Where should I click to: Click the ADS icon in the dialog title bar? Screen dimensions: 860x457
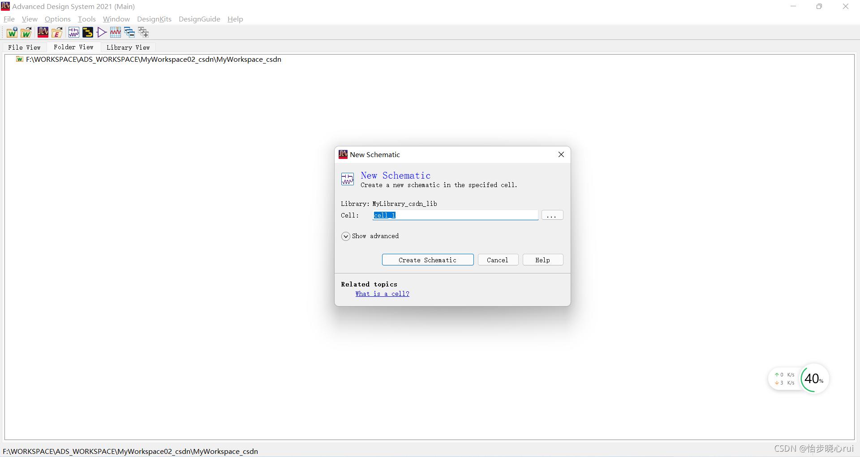[x=343, y=154]
